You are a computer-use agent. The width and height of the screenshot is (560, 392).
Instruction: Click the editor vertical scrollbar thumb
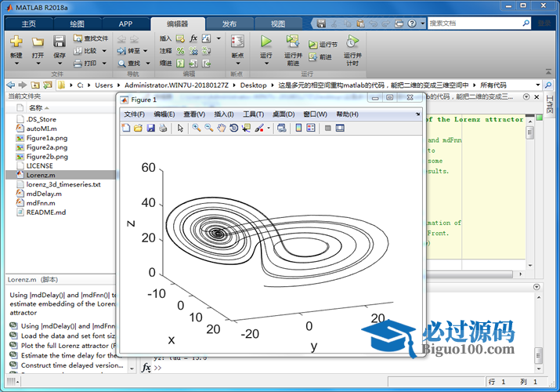click(530, 132)
